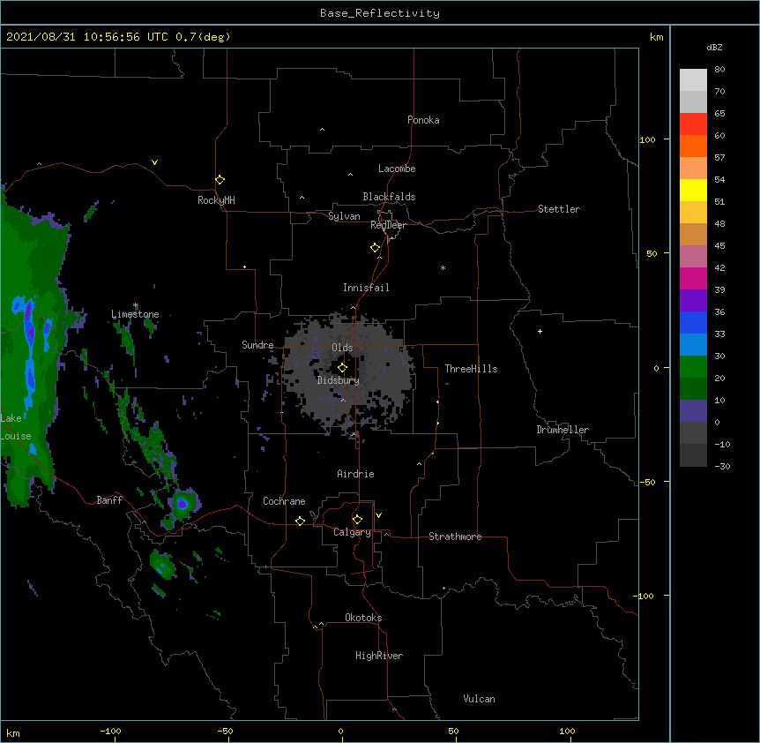This screenshot has height=743, width=760.
Task: Click the Didsbury map label
Action: coord(339,380)
